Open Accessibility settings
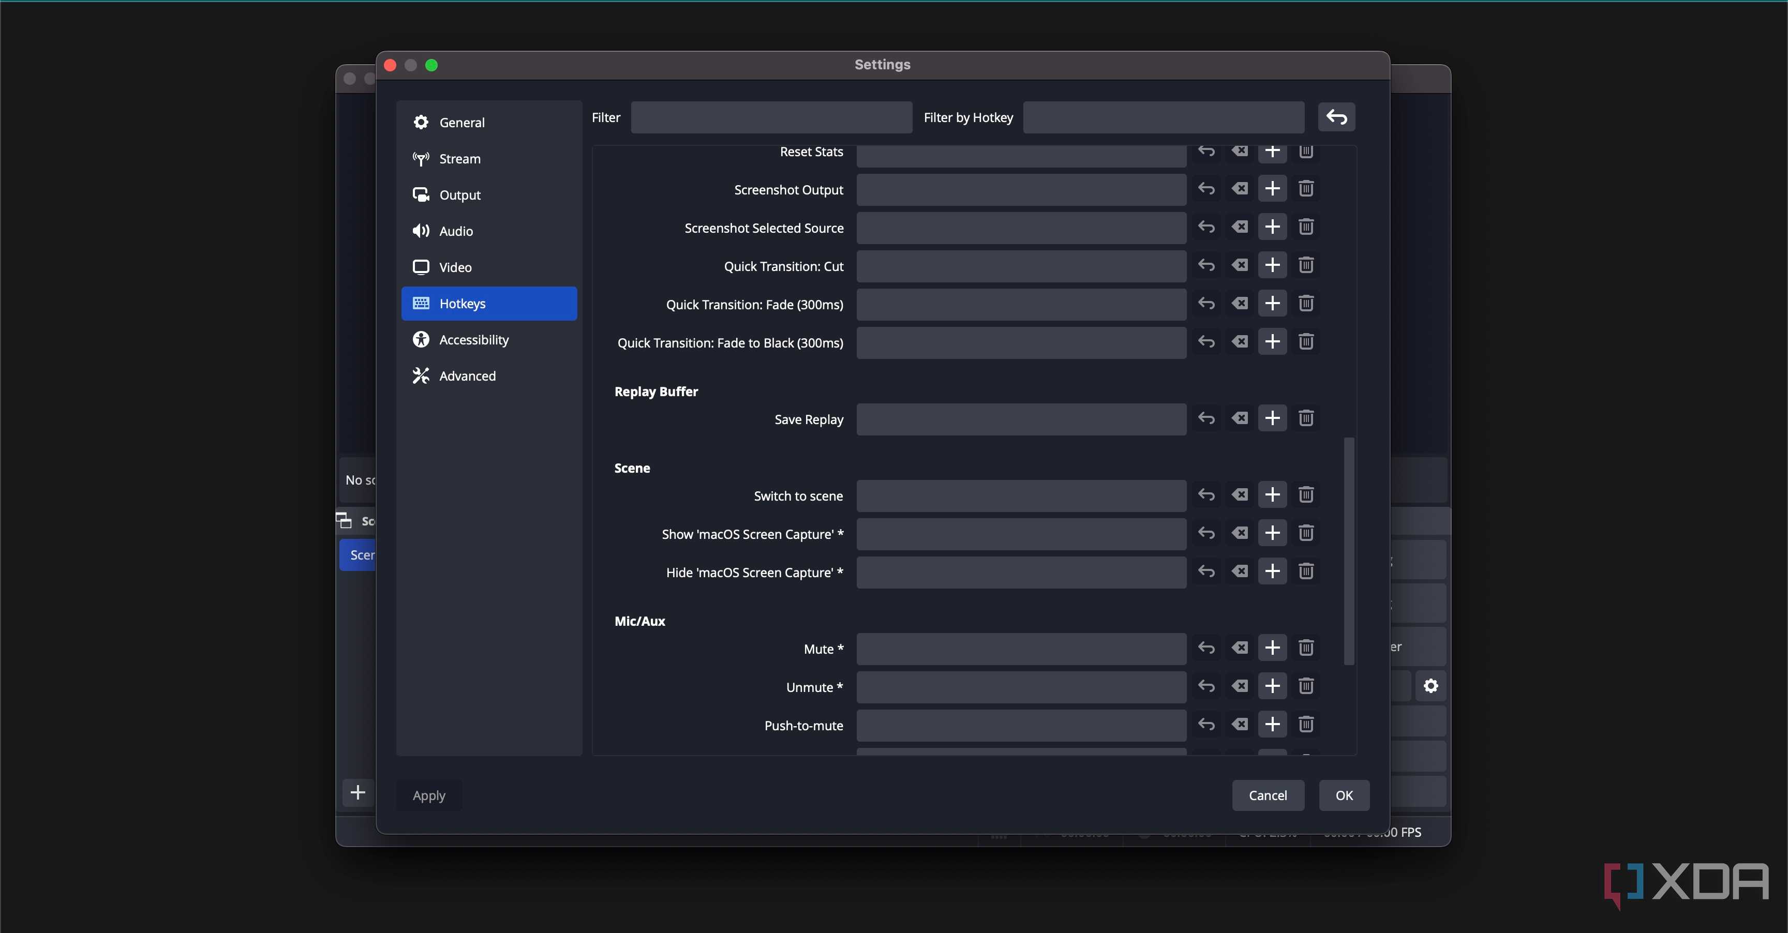The image size is (1788, 933). click(x=488, y=339)
